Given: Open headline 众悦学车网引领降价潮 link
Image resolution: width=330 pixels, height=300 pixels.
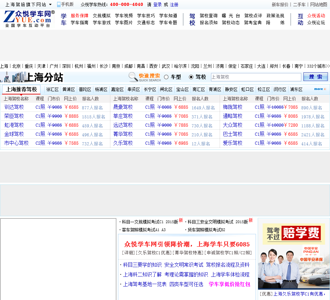Looking at the screenshot, I should click(187, 244).
